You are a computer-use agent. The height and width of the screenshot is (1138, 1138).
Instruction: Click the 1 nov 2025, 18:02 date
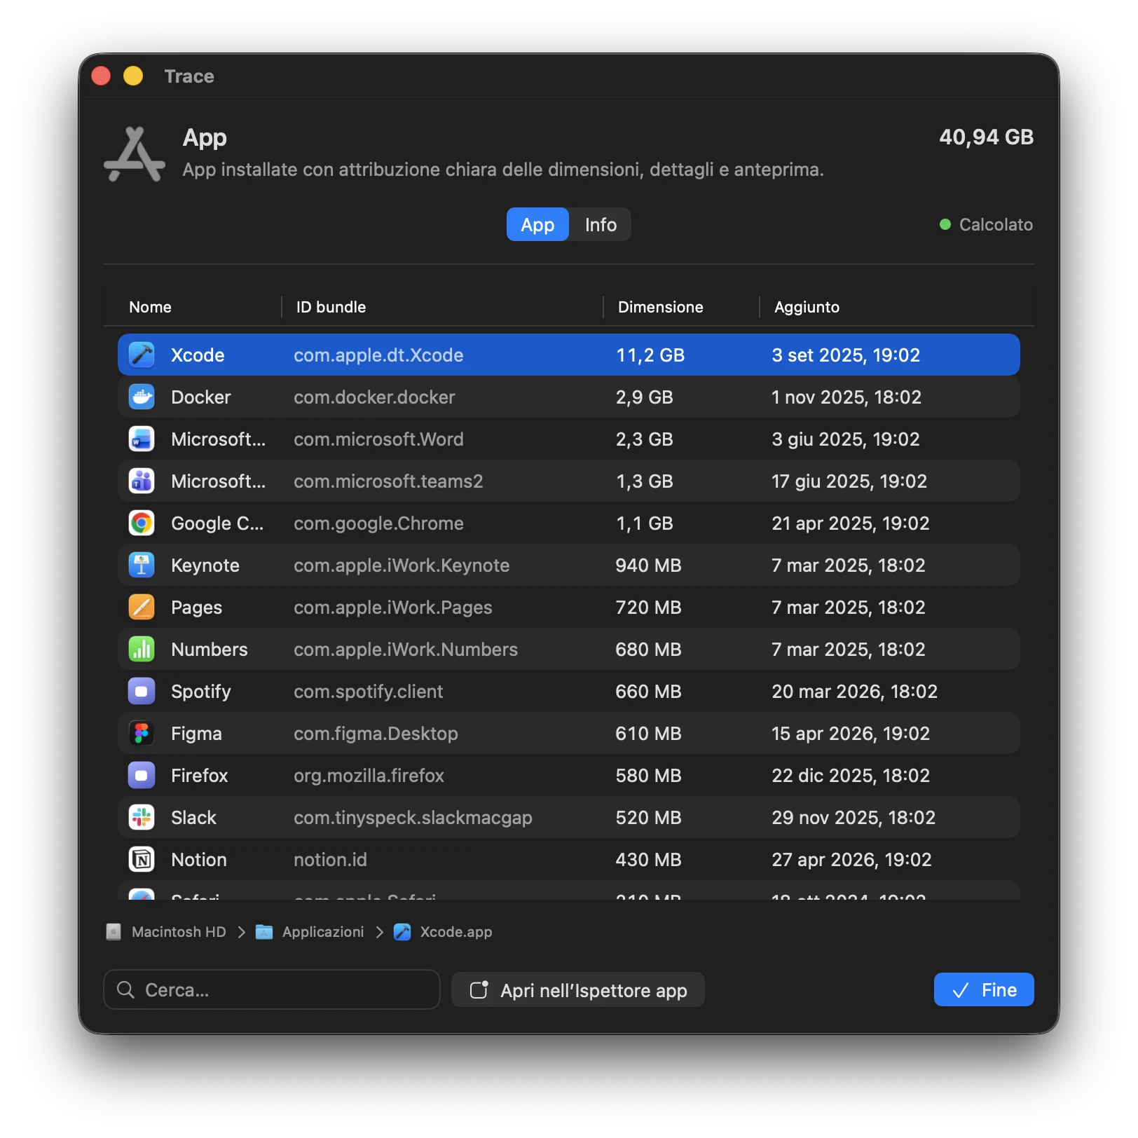846,397
